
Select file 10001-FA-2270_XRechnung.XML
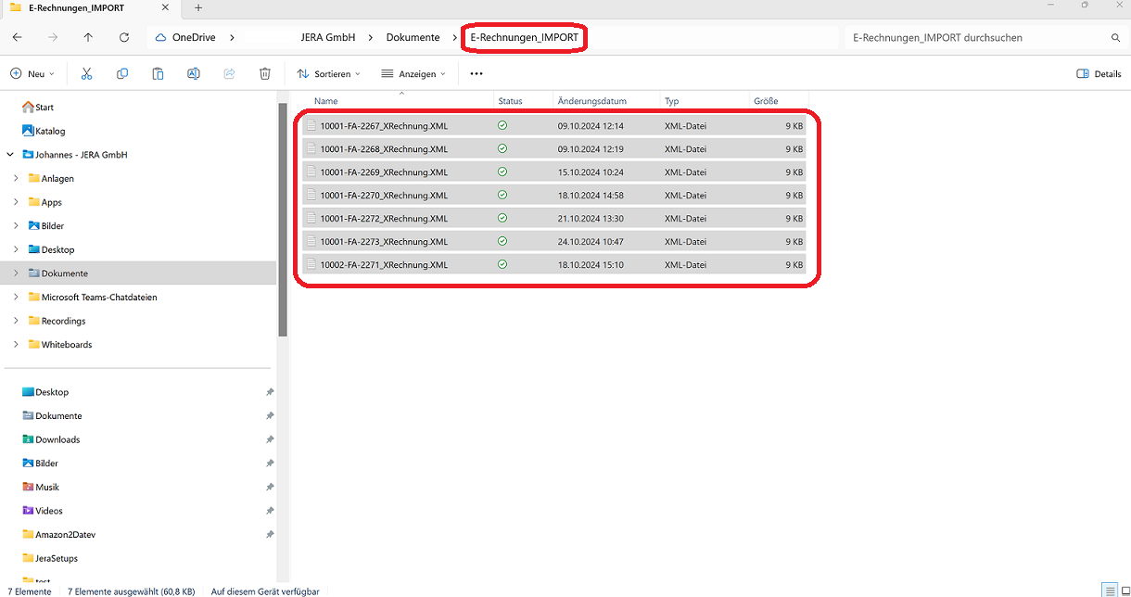coord(384,196)
